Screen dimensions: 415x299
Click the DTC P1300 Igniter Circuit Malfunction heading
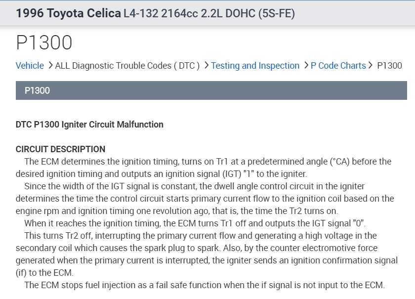click(89, 125)
